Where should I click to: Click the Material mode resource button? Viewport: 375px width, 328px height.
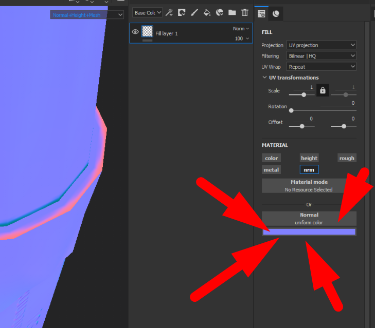coord(309,186)
